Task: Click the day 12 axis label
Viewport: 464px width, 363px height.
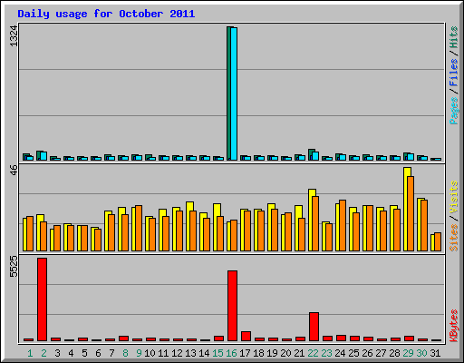Action: 177,353
